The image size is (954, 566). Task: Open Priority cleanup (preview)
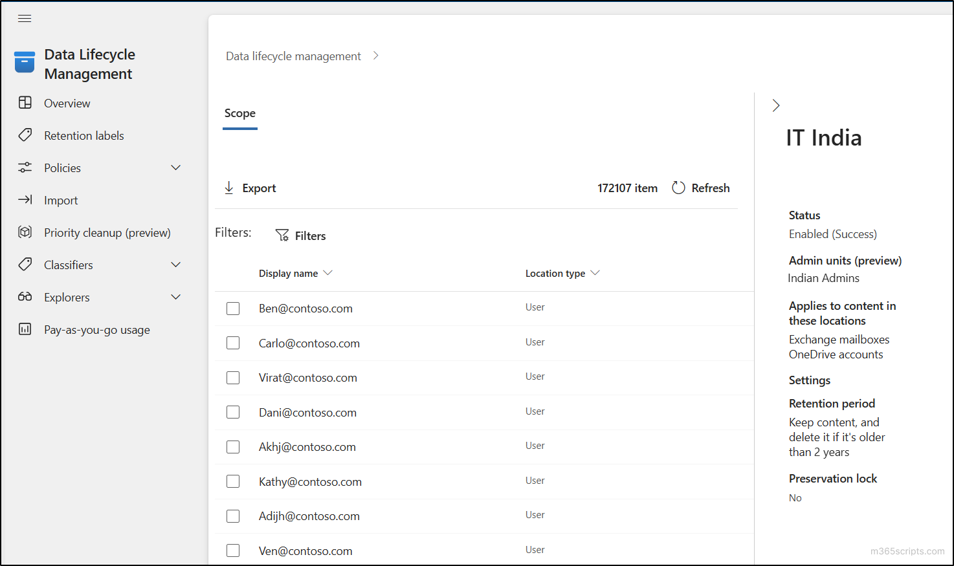[x=107, y=233]
